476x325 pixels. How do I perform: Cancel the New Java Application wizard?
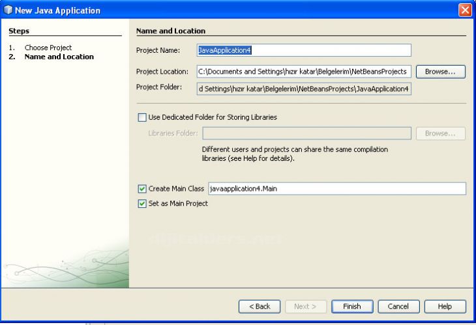398,307
